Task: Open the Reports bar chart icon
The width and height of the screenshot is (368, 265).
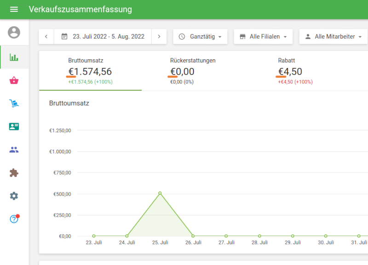Action: (x=14, y=57)
